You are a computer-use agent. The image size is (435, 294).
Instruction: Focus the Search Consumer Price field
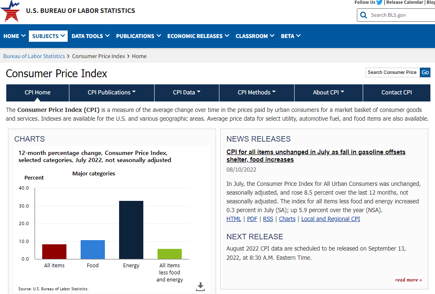[392, 72]
